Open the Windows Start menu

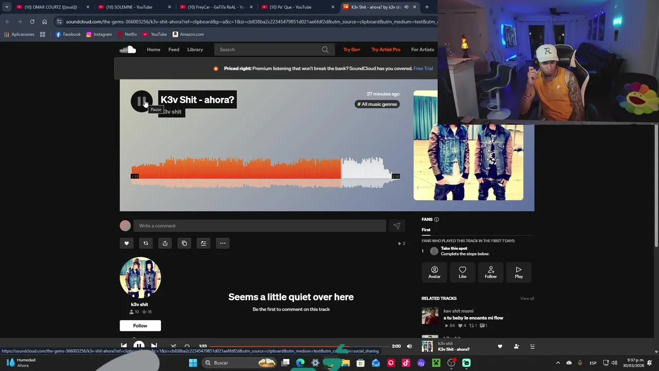(193, 363)
